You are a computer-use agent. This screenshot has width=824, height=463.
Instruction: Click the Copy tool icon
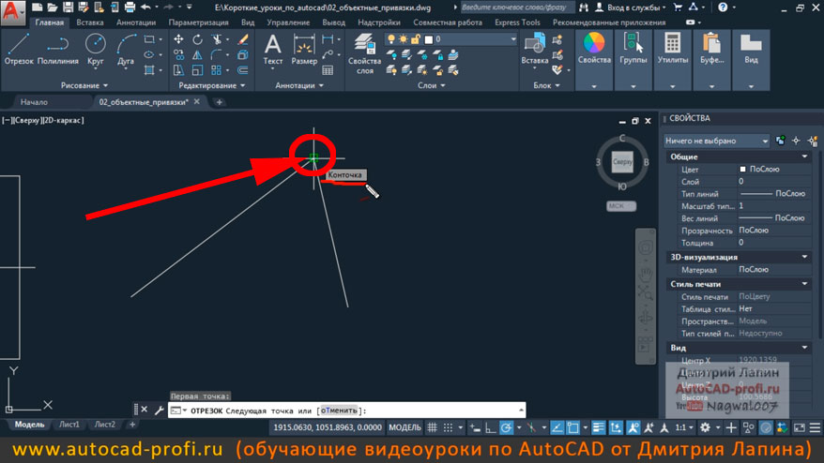click(x=178, y=54)
